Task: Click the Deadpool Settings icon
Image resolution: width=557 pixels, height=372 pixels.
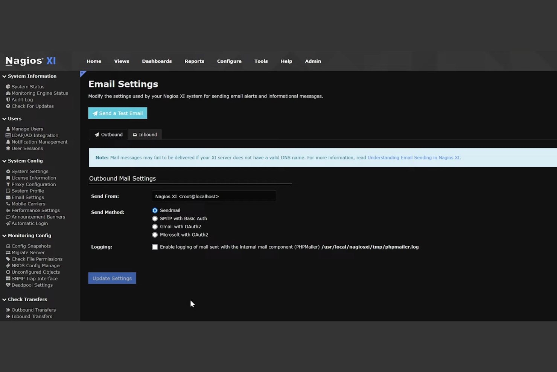Action: pos(8,285)
